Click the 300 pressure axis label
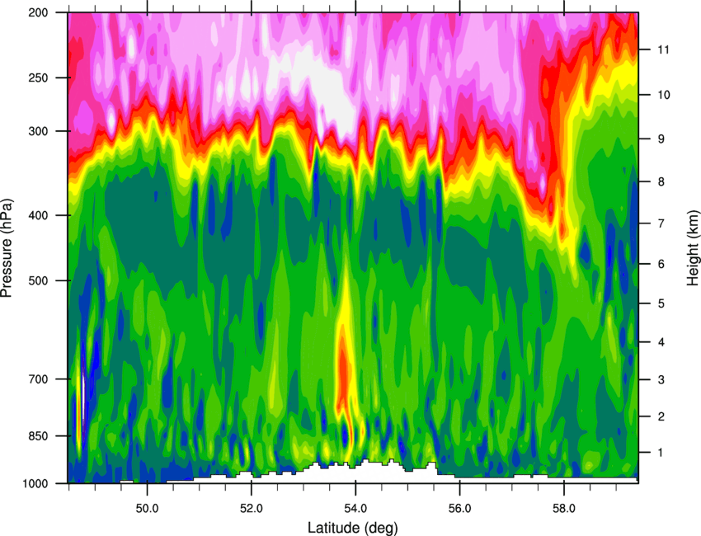 pyautogui.click(x=38, y=131)
